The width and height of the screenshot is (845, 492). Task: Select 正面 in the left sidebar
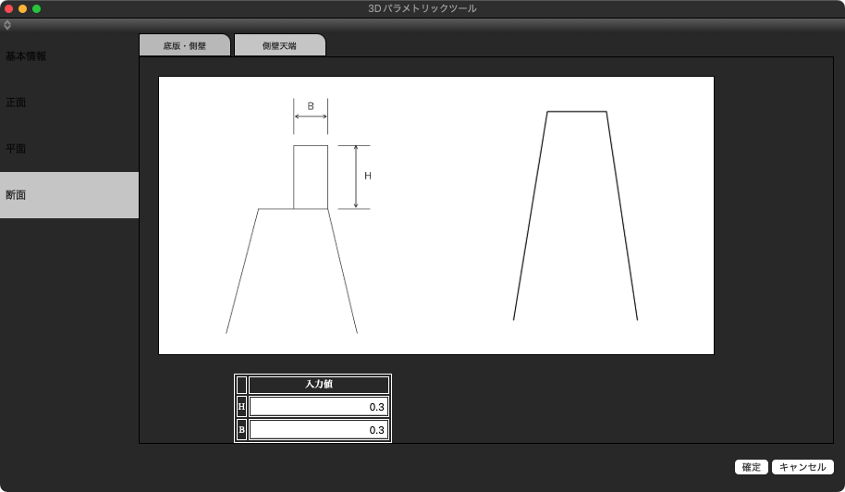pos(16,103)
